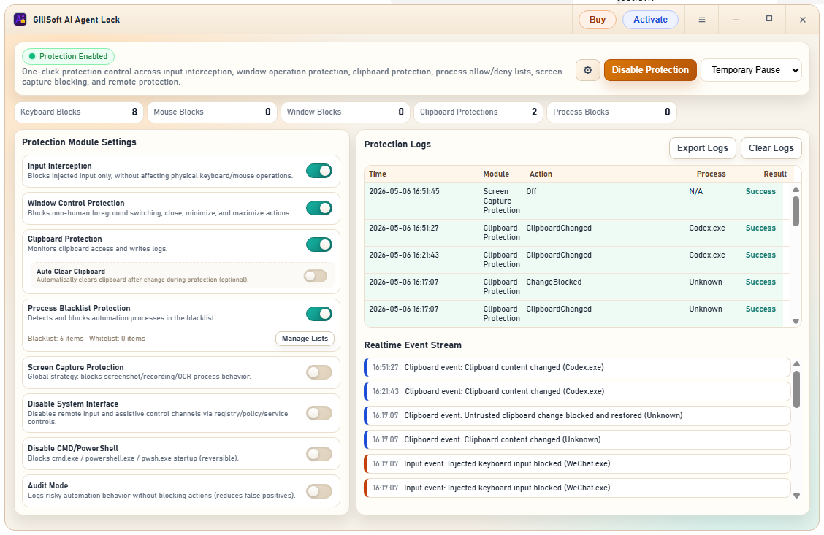This screenshot has width=824, height=535.
Task: Enable Auto Clear Clipboard
Action: pyautogui.click(x=316, y=276)
